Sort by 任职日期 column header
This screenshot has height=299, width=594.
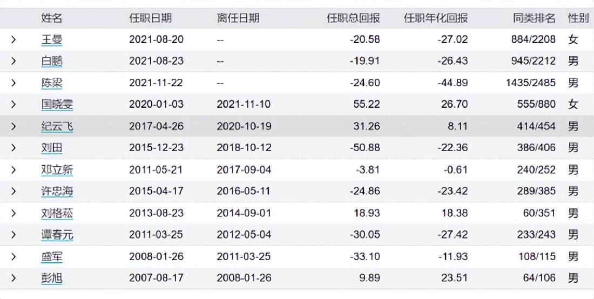coord(150,18)
